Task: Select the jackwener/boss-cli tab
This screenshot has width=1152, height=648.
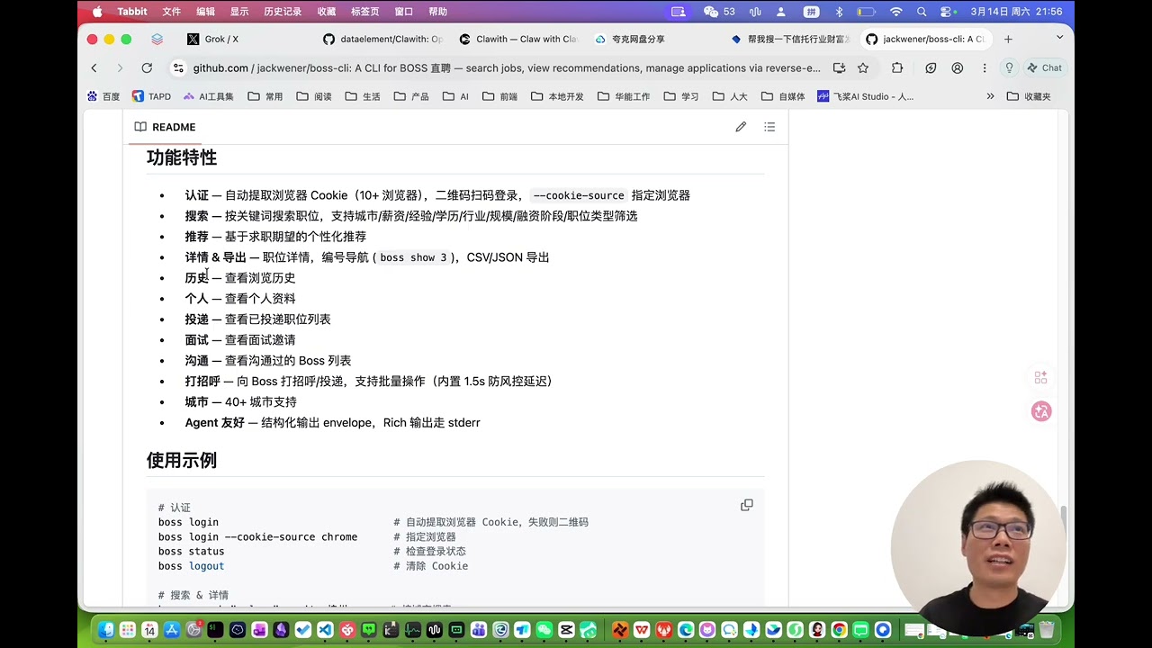Action: coord(925,39)
